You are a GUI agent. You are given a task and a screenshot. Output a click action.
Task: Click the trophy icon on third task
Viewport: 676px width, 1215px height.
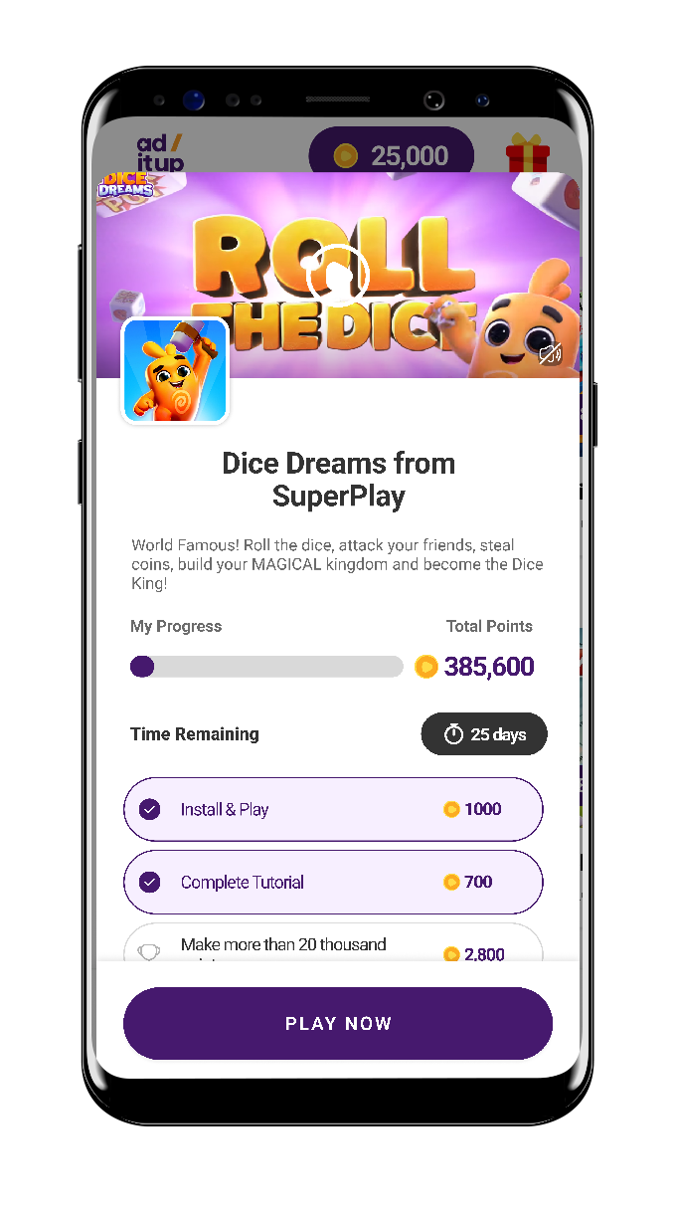point(149,953)
